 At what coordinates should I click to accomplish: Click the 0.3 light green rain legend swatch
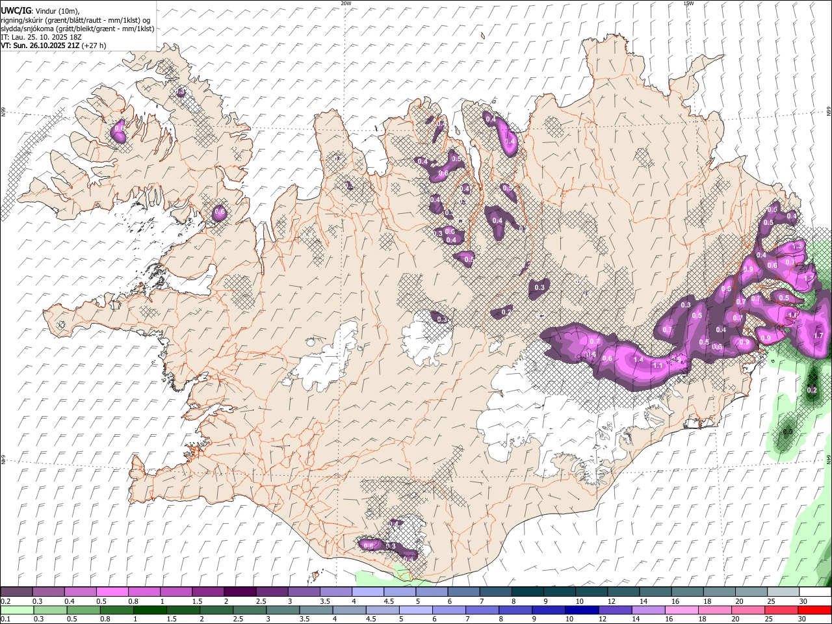click(x=50, y=610)
